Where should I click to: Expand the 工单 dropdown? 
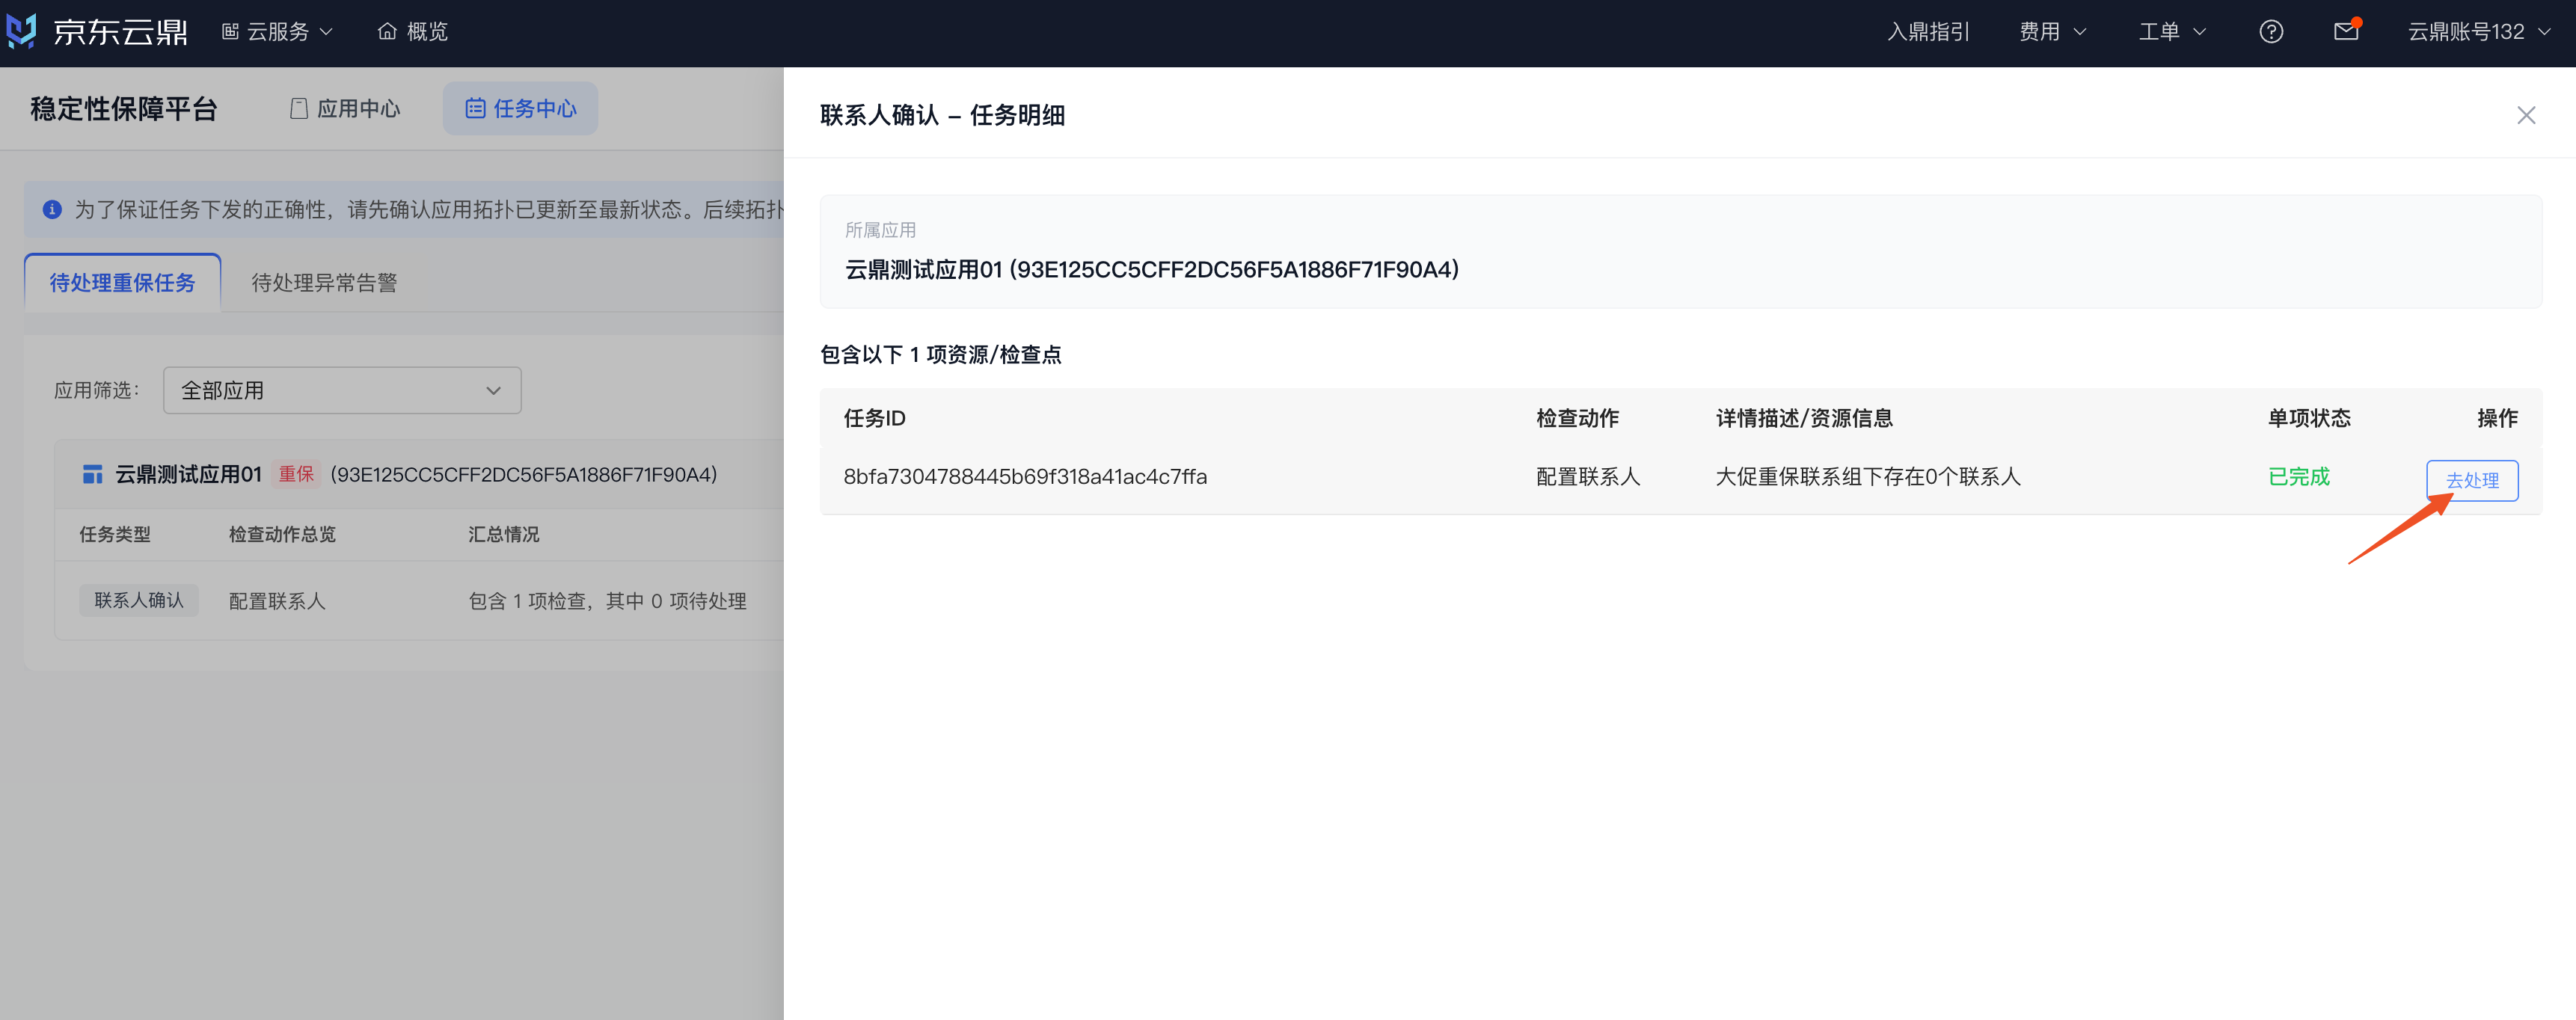pos(2172,32)
